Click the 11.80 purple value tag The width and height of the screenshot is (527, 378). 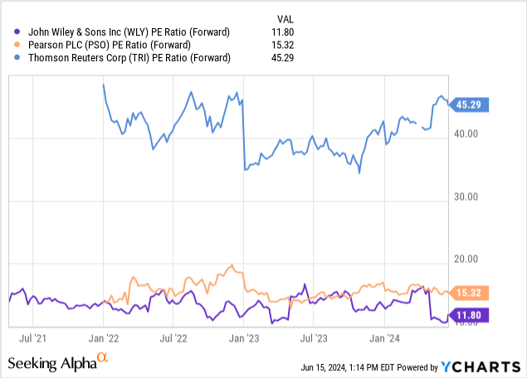point(472,315)
